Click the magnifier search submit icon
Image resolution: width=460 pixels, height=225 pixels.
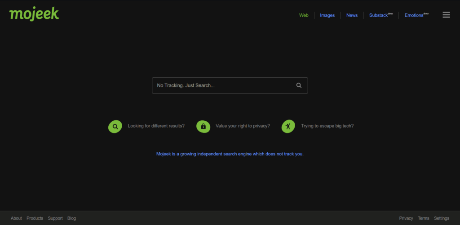tap(299, 85)
